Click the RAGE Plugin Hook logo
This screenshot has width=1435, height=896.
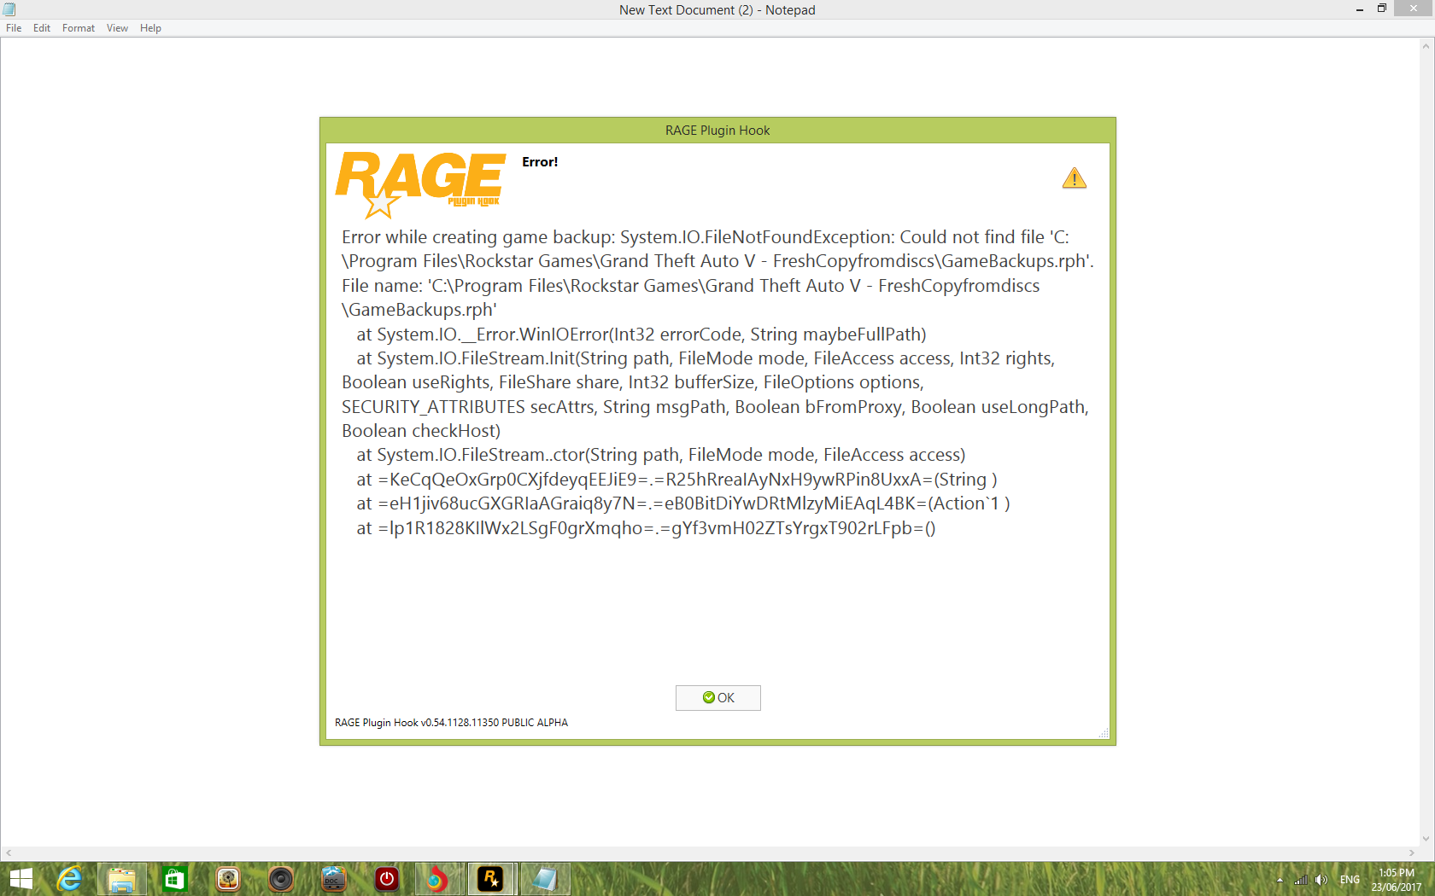pos(420,184)
